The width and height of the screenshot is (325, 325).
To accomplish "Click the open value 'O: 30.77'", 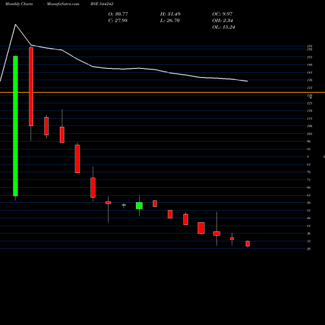I will tap(118, 14).
